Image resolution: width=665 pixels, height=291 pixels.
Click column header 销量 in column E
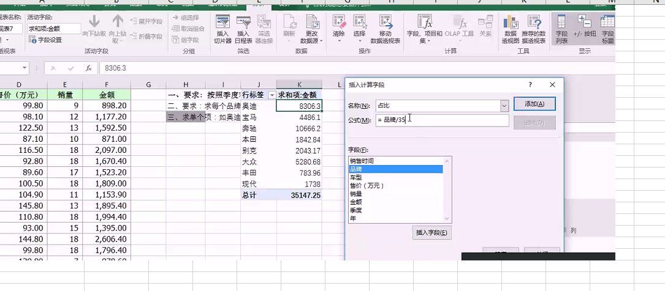click(65, 95)
